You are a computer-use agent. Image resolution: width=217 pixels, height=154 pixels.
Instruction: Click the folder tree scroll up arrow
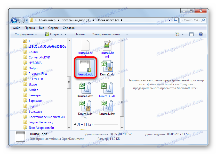(69, 41)
